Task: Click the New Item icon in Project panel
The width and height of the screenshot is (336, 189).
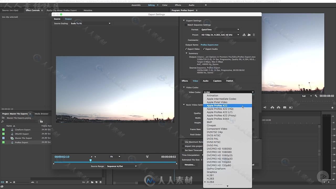Action: click(x=96, y=182)
